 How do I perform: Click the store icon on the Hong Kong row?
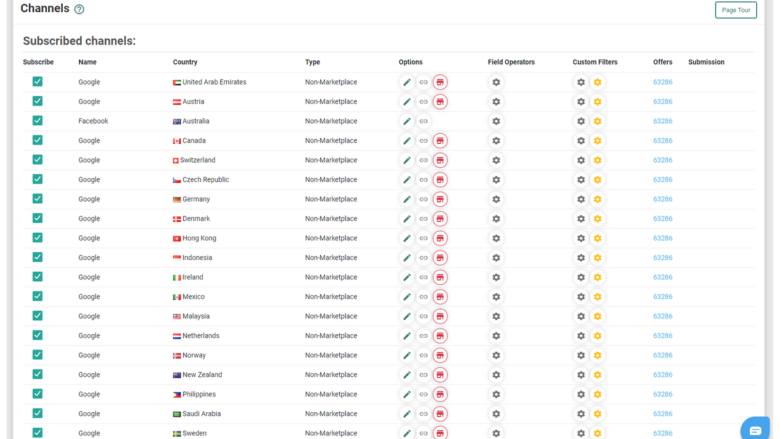440,238
